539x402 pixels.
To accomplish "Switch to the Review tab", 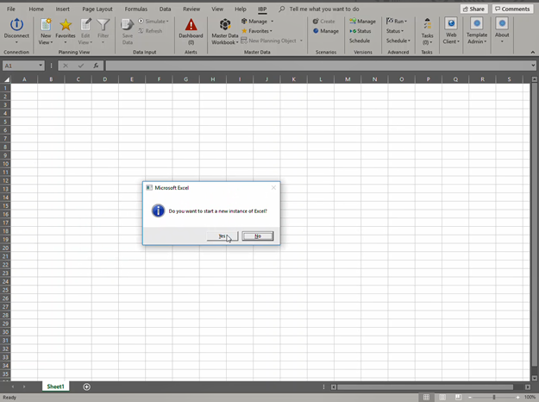I will tap(191, 9).
